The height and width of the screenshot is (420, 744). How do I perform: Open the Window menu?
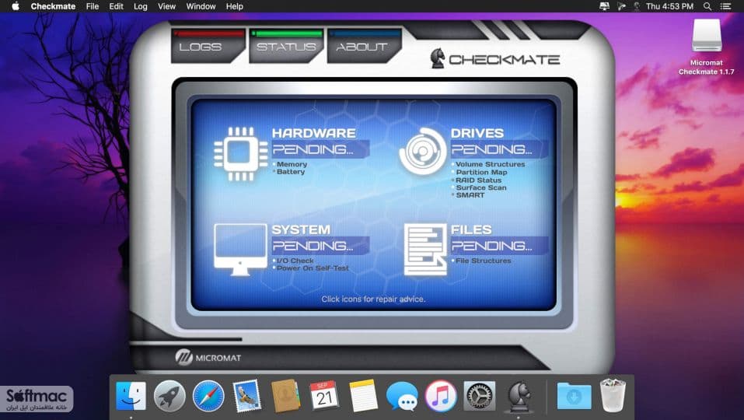(201, 6)
